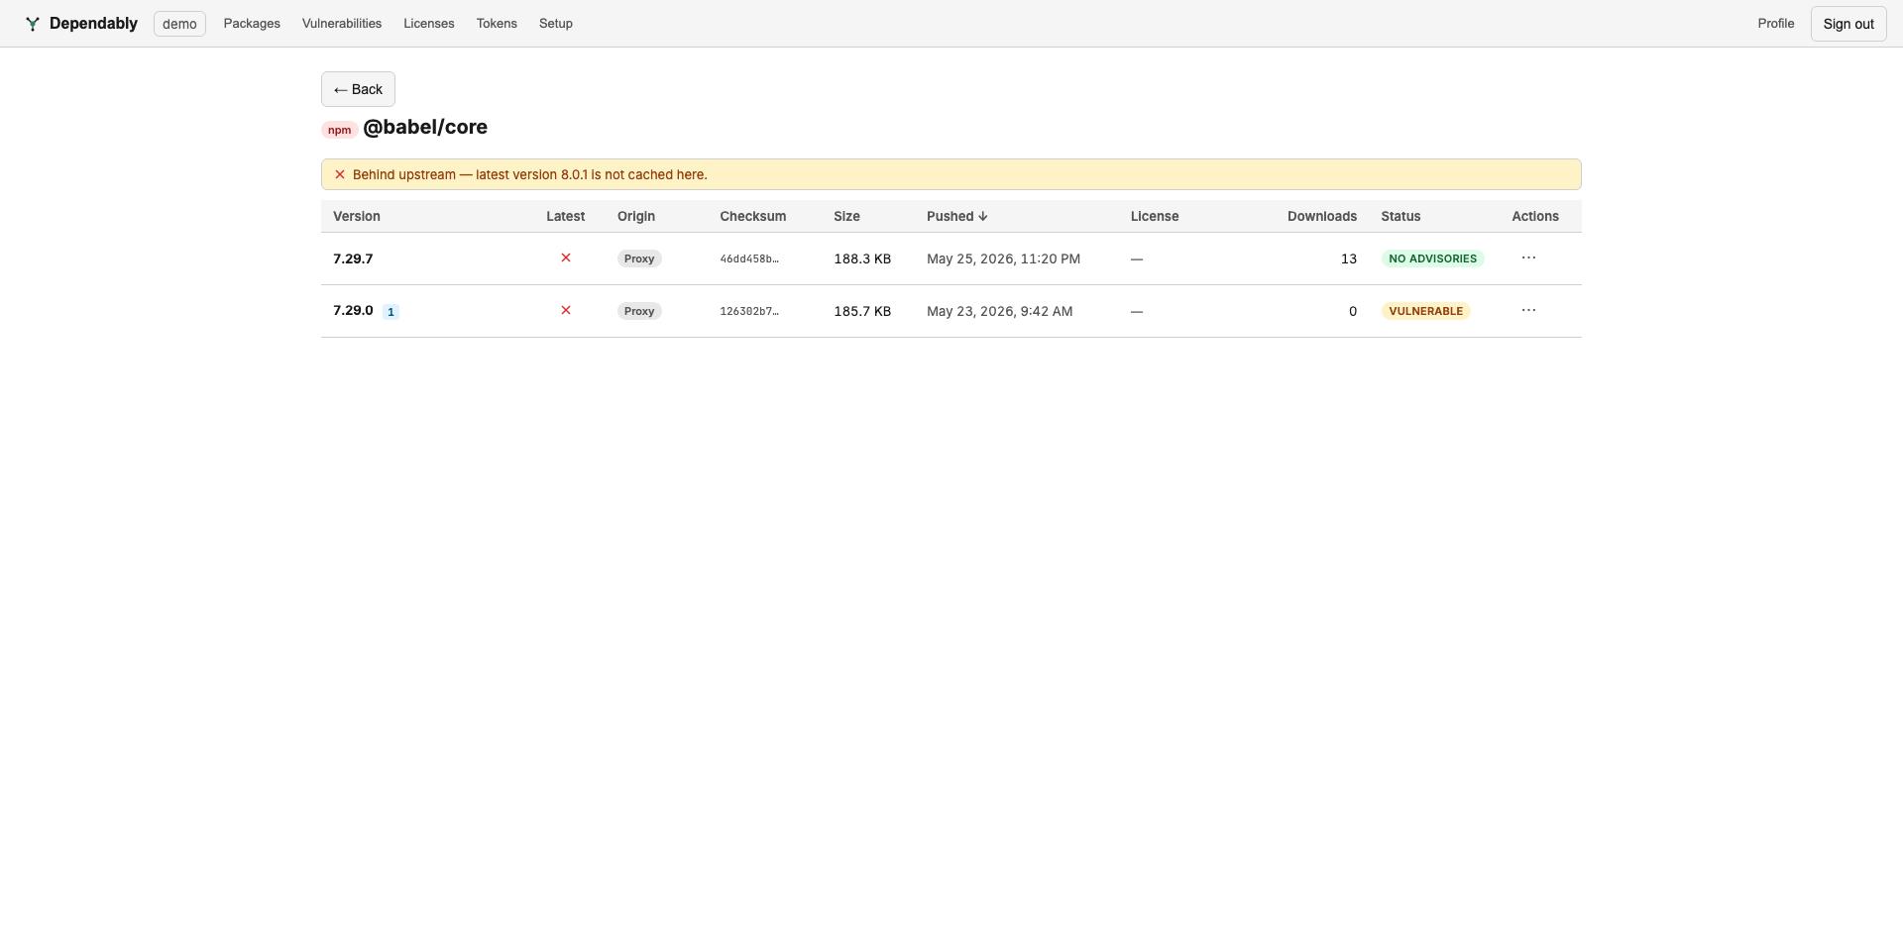Open version 7.29.0
The width and height of the screenshot is (1903, 927).
pyautogui.click(x=353, y=310)
